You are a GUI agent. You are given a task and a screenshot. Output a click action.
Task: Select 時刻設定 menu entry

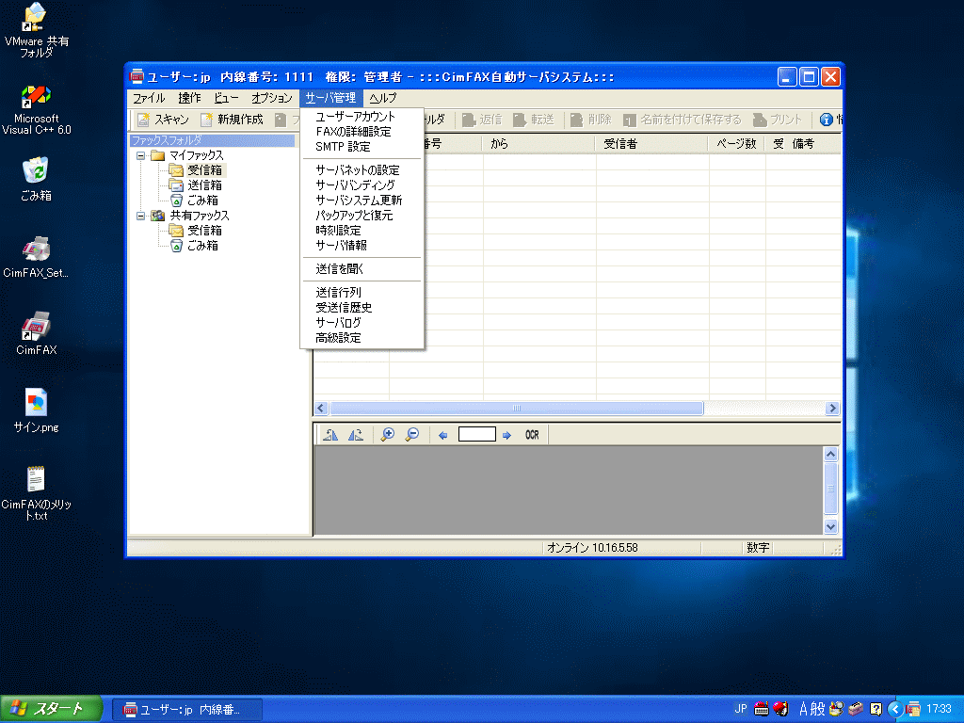(362, 231)
